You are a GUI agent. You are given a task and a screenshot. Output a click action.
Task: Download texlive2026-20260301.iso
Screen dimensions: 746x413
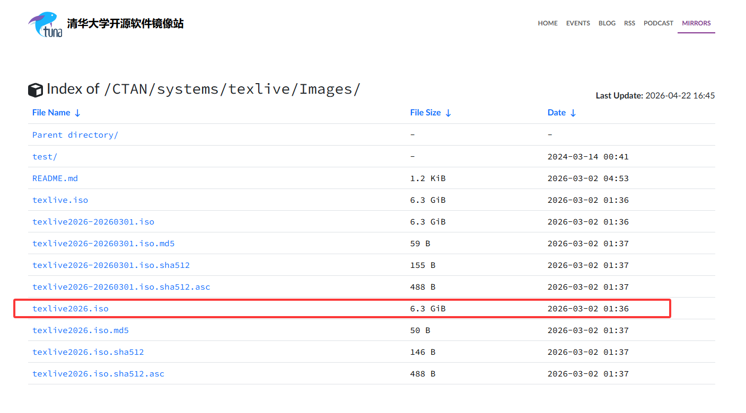tap(93, 222)
